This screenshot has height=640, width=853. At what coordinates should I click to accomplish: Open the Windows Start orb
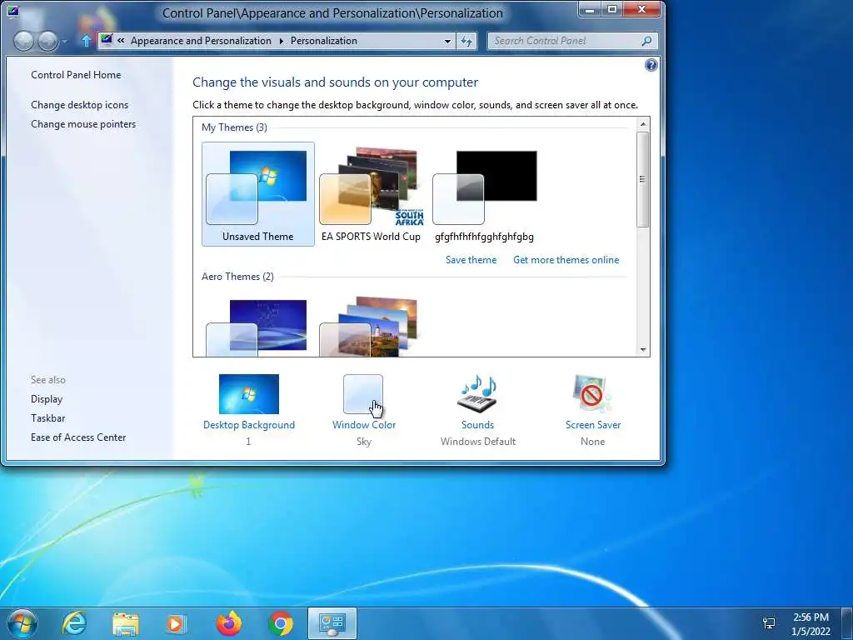pos(22,623)
